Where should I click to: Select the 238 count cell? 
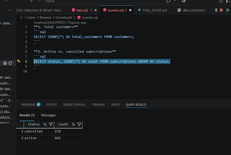point(68,131)
